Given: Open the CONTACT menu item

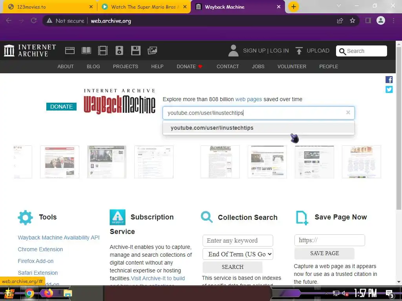Looking at the screenshot, I should [x=228, y=67].
